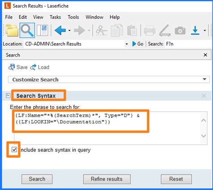
Task: Open the View menu
Action: 38,17
